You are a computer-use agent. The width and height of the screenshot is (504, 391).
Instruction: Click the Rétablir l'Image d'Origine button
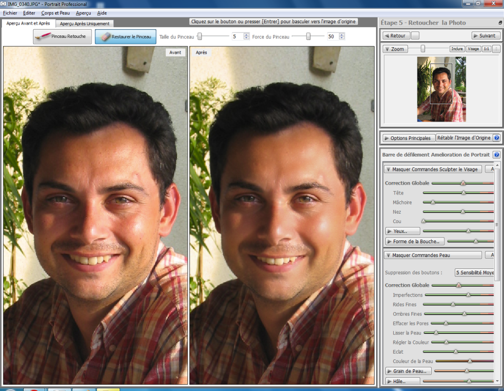[464, 138]
